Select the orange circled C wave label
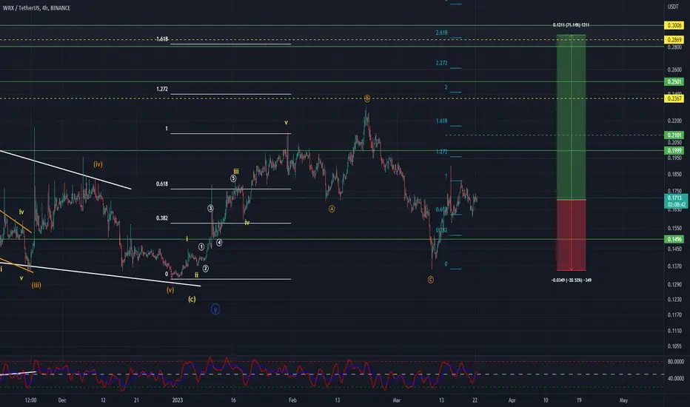This screenshot has height=407, width=690. [x=431, y=280]
